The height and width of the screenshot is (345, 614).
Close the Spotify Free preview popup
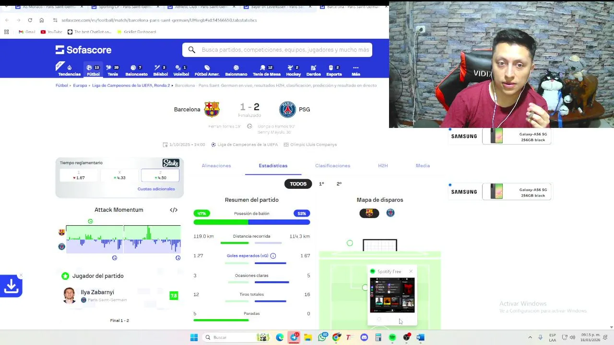[x=411, y=272]
